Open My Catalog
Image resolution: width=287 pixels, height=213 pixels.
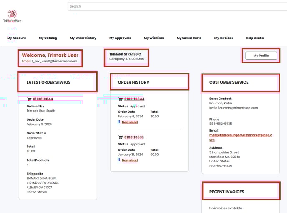tap(48, 38)
